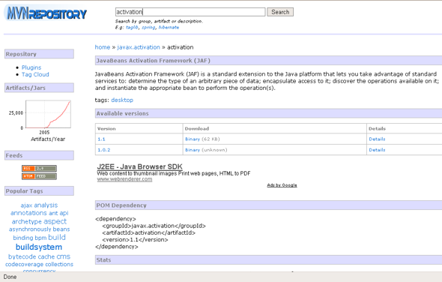Image resolution: width=442 pixels, height=282 pixels.
Task: Open the Tag Cloud sidebar link
Action: click(x=35, y=74)
